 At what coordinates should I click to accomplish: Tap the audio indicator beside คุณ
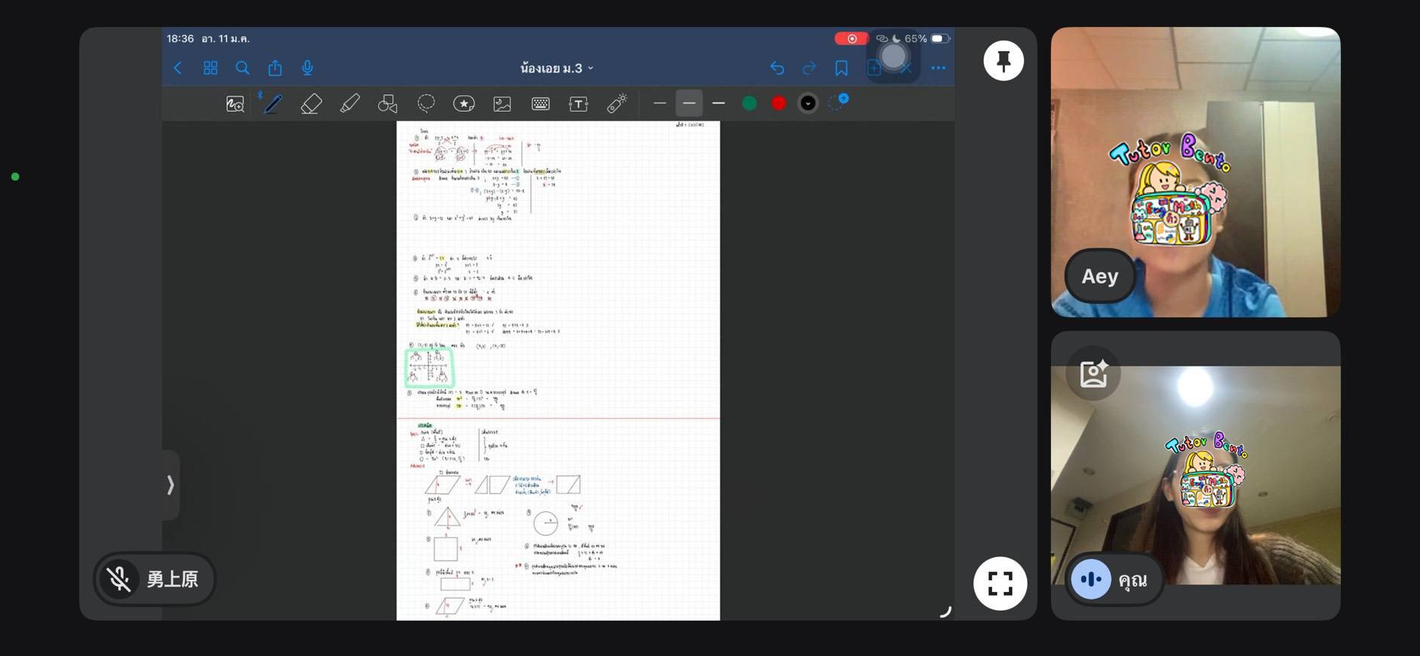coord(1091,579)
